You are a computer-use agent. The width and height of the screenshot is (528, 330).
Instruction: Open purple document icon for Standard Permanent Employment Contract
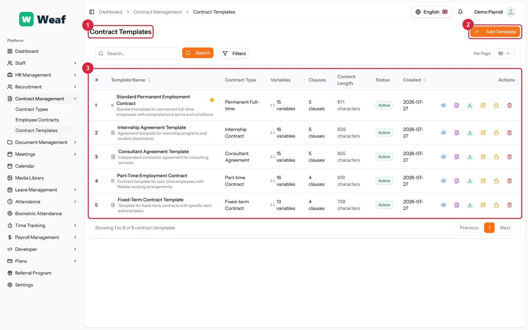[x=457, y=105]
